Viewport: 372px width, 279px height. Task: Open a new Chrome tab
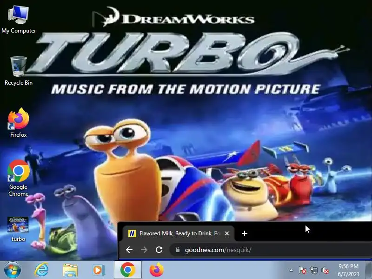point(245,233)
